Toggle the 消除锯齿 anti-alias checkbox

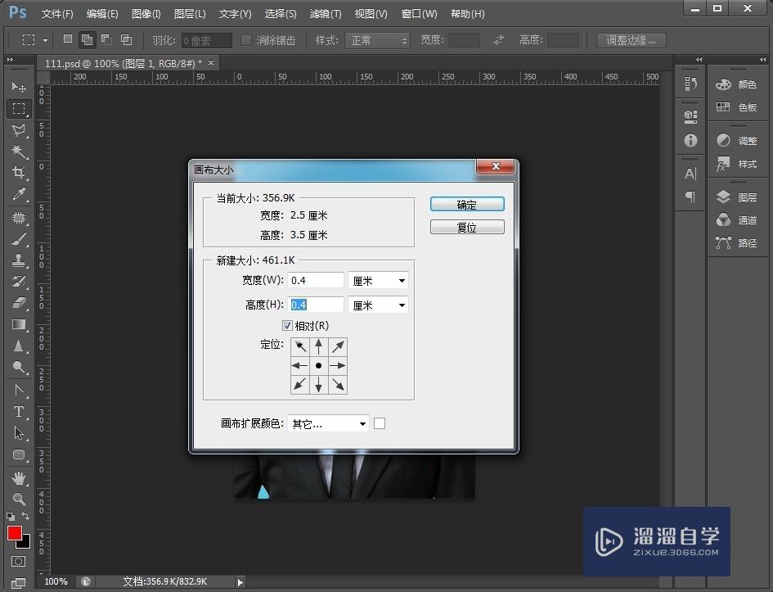point(246,40)
